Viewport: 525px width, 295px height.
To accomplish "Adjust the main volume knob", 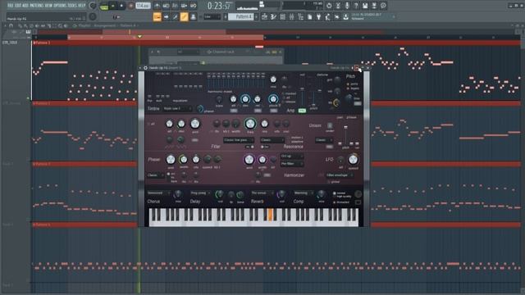I will click(x=93, y=6).
